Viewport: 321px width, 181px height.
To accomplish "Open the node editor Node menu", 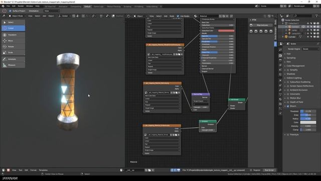I will click(172, 16).
